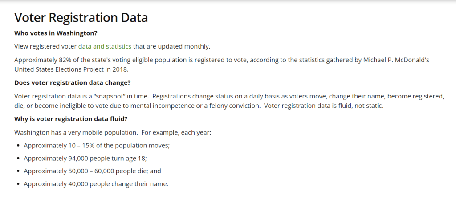Viewport: 456px width, 212px height.
Task: Click "Why is voter registration data fluid?" subheading
Action: point(71,119)
